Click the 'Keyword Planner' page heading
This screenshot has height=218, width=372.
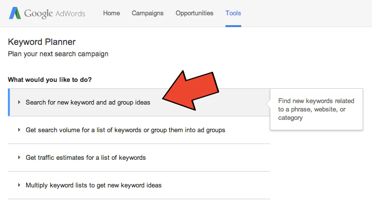(42, 42)
